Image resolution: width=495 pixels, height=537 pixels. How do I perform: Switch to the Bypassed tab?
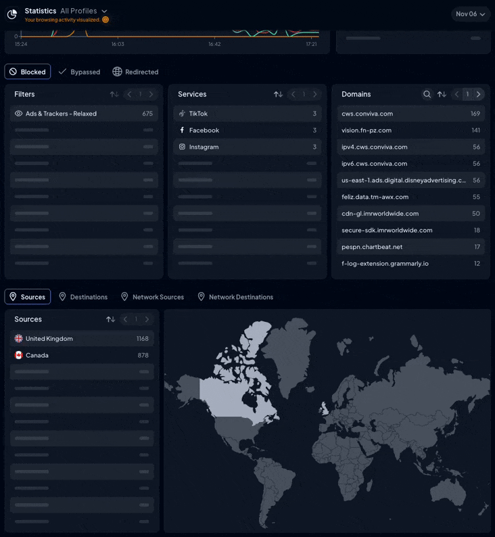click(79, 72)
